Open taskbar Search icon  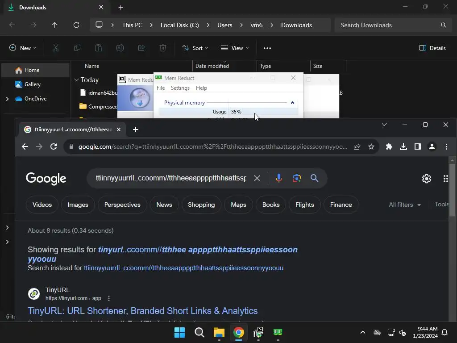click(199, 332)
